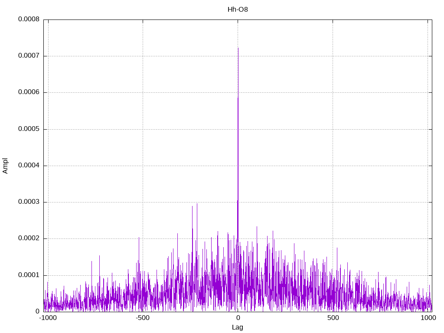
Task: Click the 0.0004 y-axis tick label
Action: 29,165
